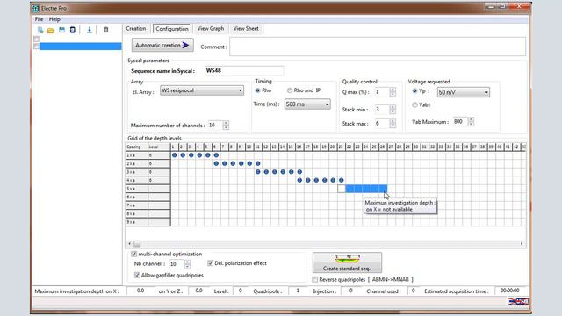Click the survey icon above Create standard seq.
The width and height of the screenshot is (562, 316).
[x=347, y=258]
